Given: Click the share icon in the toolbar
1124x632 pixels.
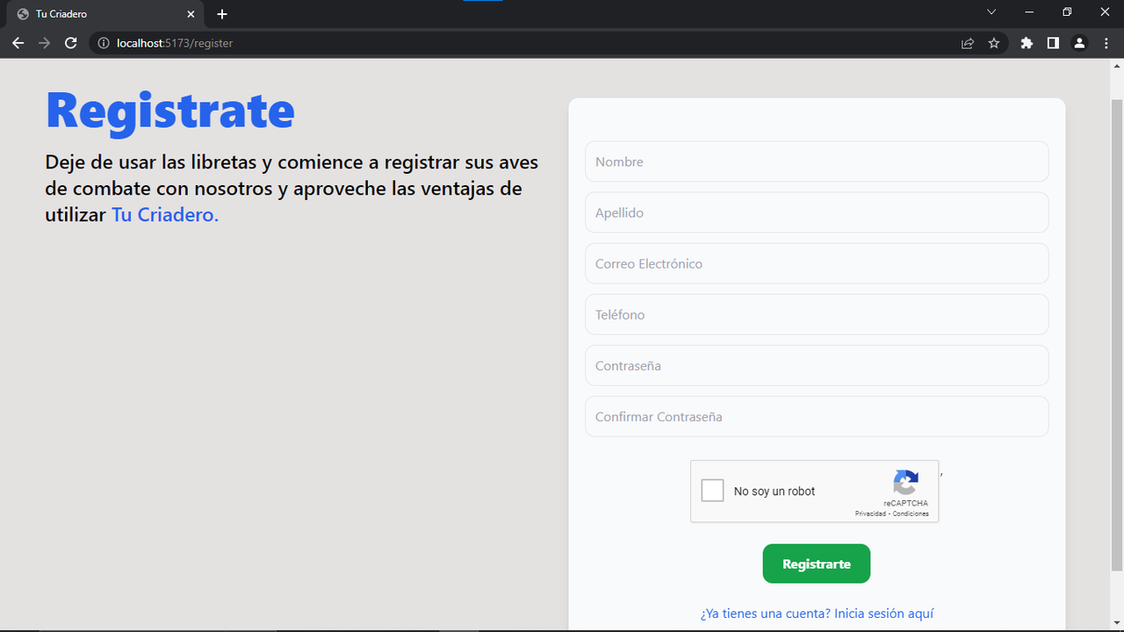Looking at the screenshot, I should click(x=967, y=42).
